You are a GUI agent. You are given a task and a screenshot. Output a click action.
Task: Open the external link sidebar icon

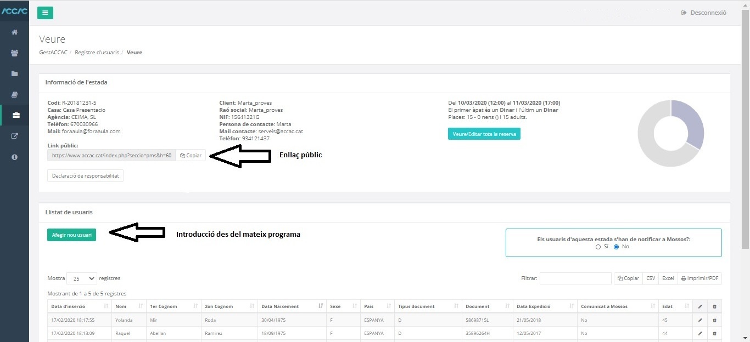point(14,136)
